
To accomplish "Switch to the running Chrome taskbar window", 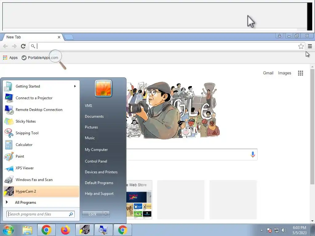I will pyautogui.click(x=123, y=230).
